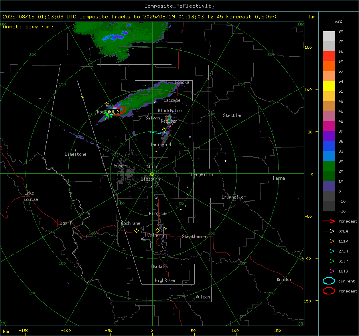Select the light gray 80-70 dBZ swatch

[x=329, y=36]
